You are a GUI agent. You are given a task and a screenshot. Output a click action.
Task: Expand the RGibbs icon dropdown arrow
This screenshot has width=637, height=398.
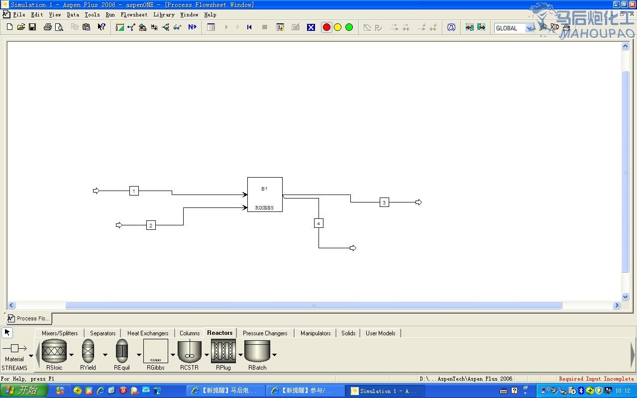[173, 355]
